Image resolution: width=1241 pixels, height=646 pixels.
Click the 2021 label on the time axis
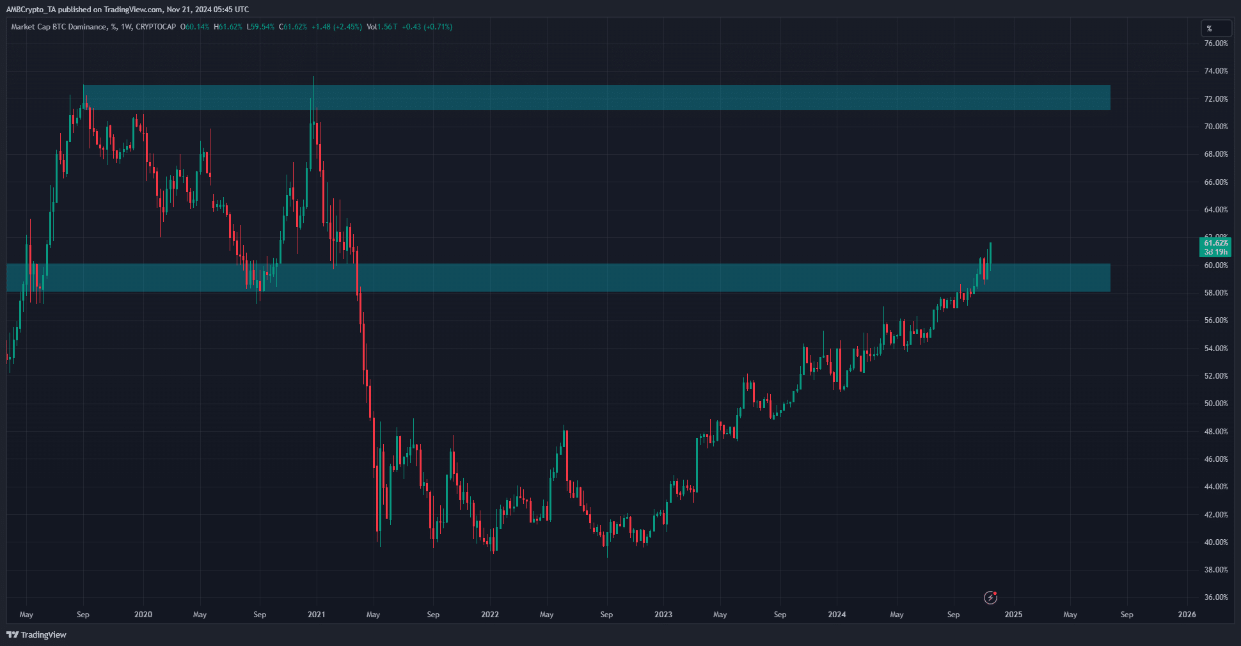[317, 615]
